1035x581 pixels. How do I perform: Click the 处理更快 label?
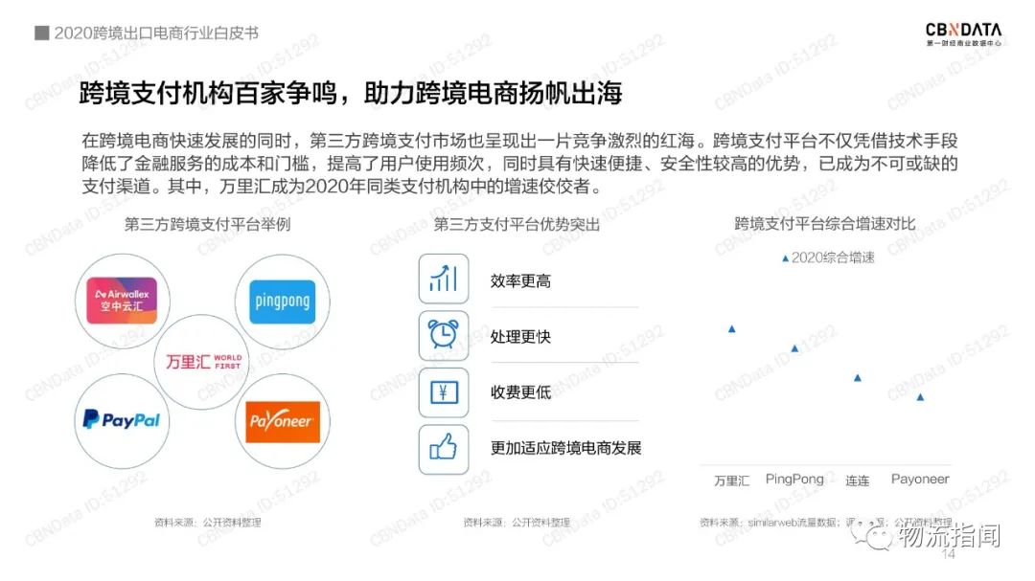coord(520,337)
